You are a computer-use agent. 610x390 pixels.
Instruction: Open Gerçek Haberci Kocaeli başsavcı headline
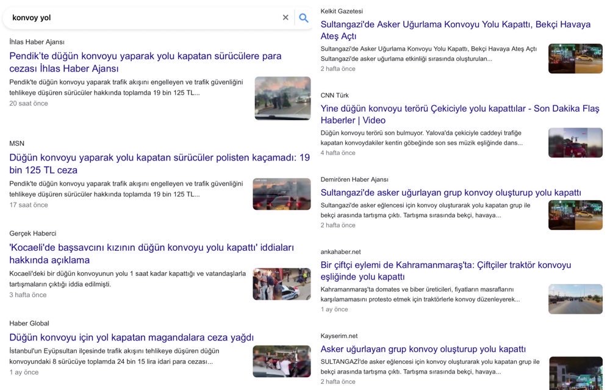coord(151,254)
